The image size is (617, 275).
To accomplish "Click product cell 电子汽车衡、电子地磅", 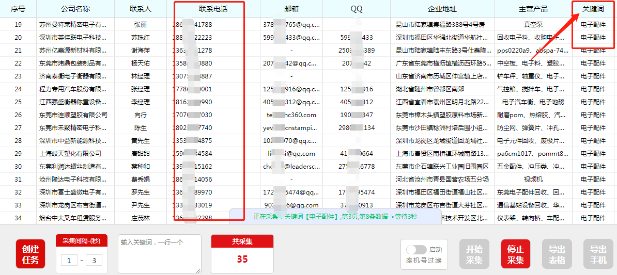I will pos(533,102).
